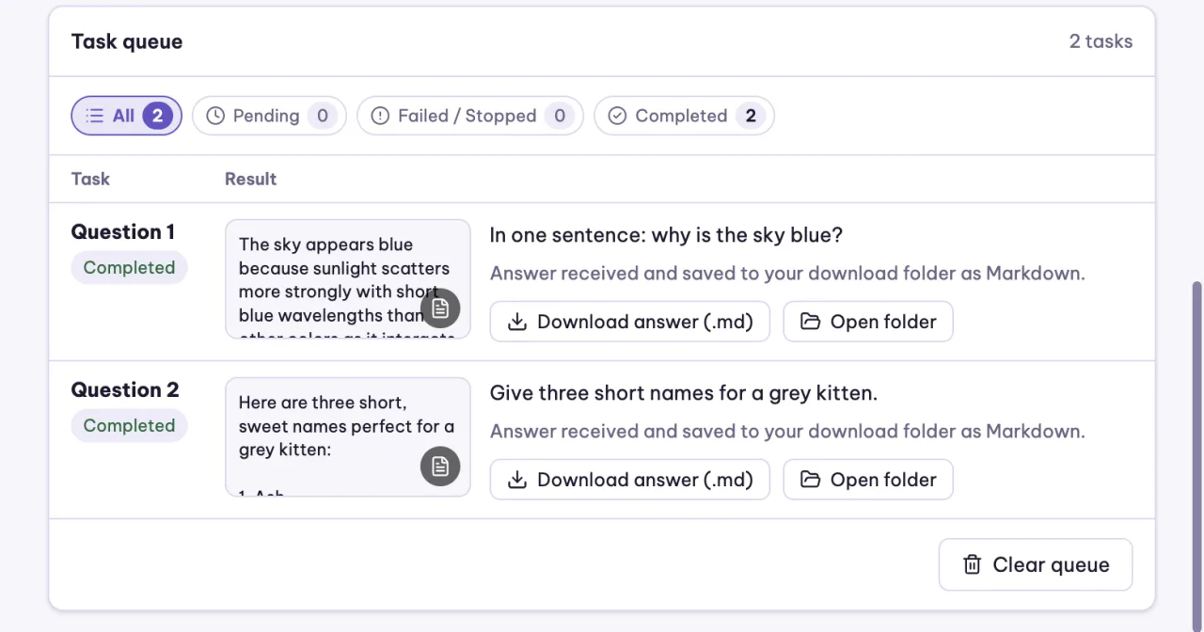The width and height of the screenshot is (1204, 632).
Task: Click the 'Result' column header
Action: point(250,179)
